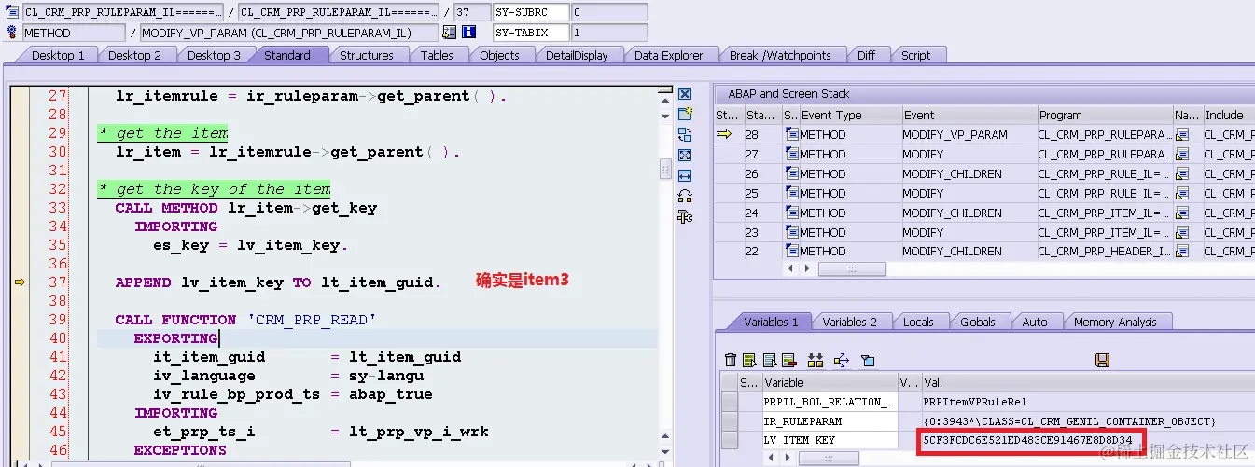This screenshot has height=467, width=1255.
Task: Open the DetailDisplay tab
Action: pyautogui.click(x=577, y=55)
